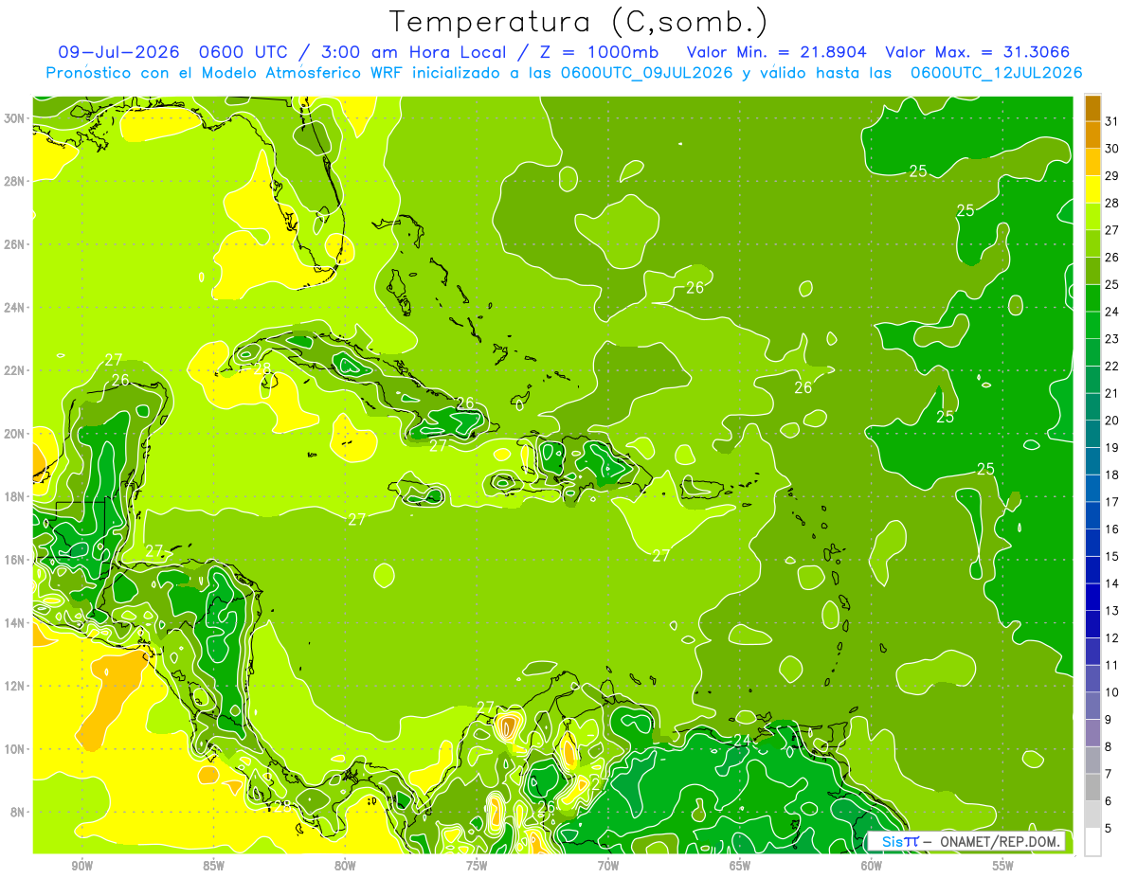Click colorbar label "23"
The height and width of the screenshot is (878, 1137).
tap(1112, 339)
